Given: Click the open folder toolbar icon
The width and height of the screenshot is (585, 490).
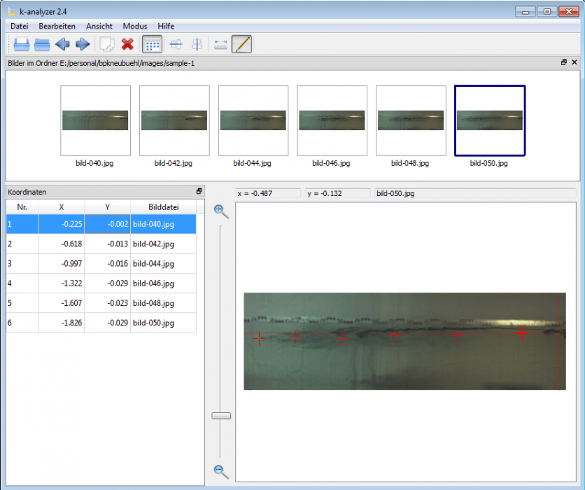Looking at the screenshot, I should (42, 45).
